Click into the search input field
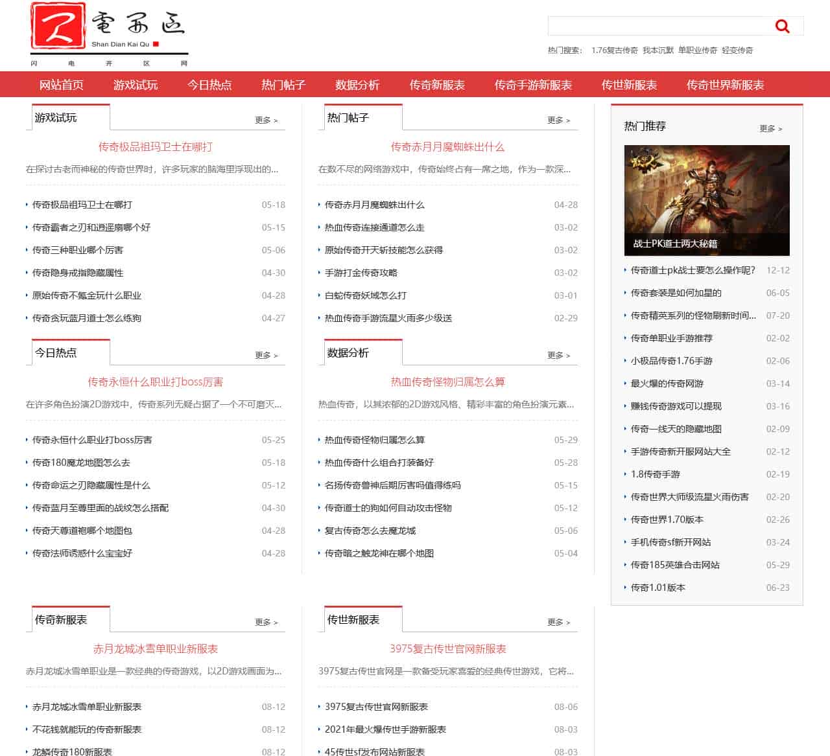 [x=658, y=26]
